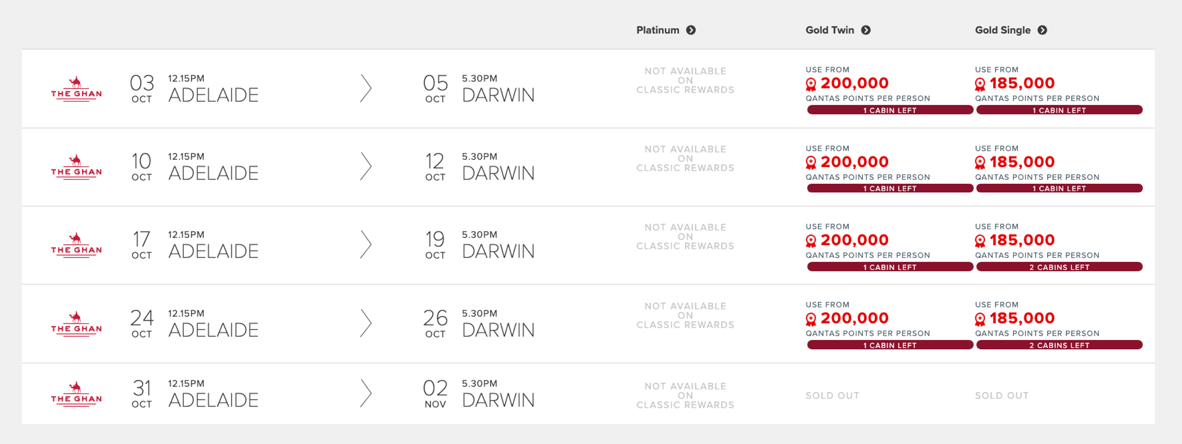Click The Ghan logo for 31 Oct
The width and height of the screenshot is (1182, 444).
pyautogui.click(x=76, y=394)
